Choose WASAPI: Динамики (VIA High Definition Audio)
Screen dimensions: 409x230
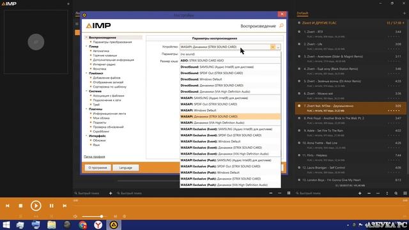[x=230, y=123]
